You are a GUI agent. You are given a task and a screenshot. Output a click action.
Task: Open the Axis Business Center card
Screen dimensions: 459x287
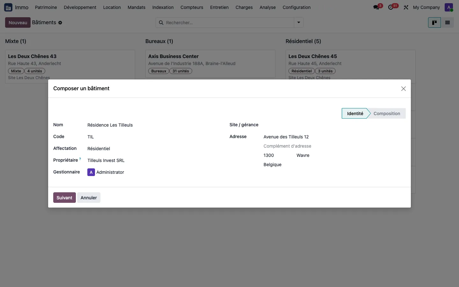coord(210,63)
